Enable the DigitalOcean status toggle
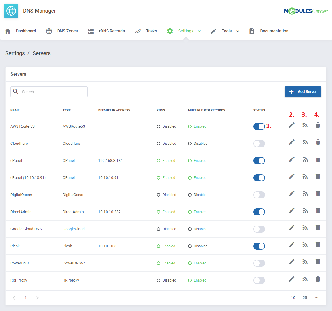332x311 pixels. coord(259,195)
